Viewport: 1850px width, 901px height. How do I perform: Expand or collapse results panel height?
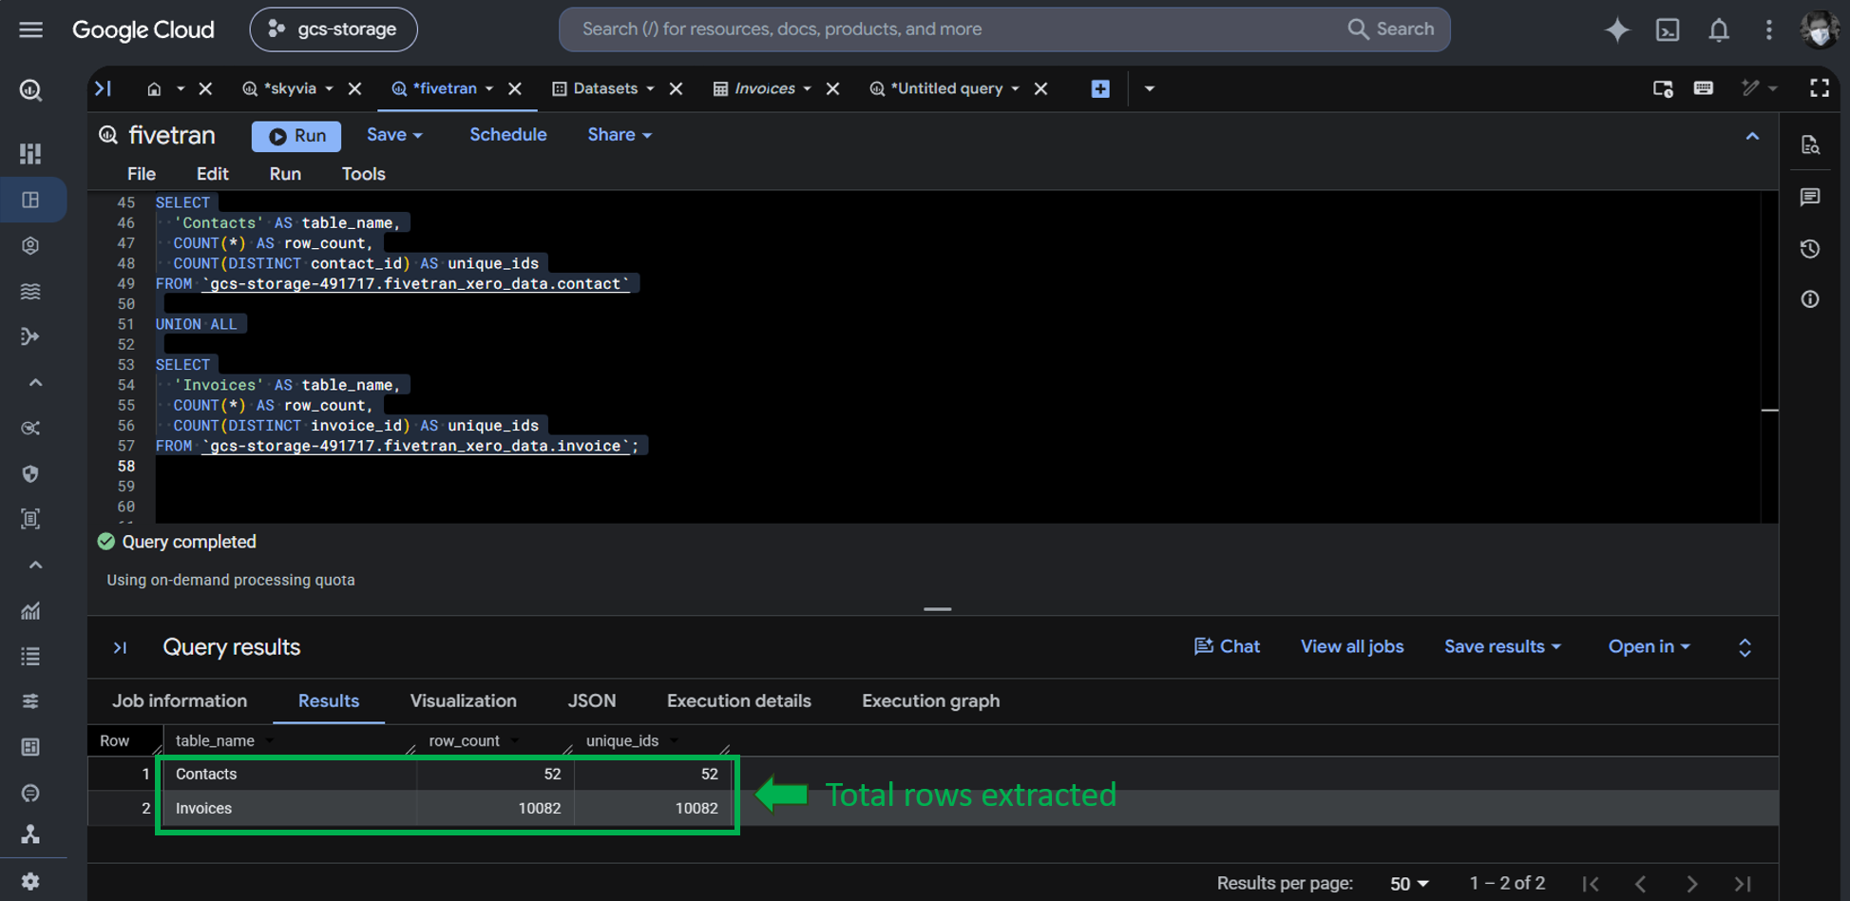tap(1745, 647)
